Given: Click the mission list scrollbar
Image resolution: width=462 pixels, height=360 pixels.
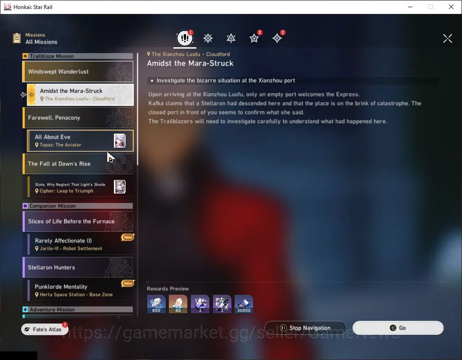Looking at the screenshot, I should [137, 109].
